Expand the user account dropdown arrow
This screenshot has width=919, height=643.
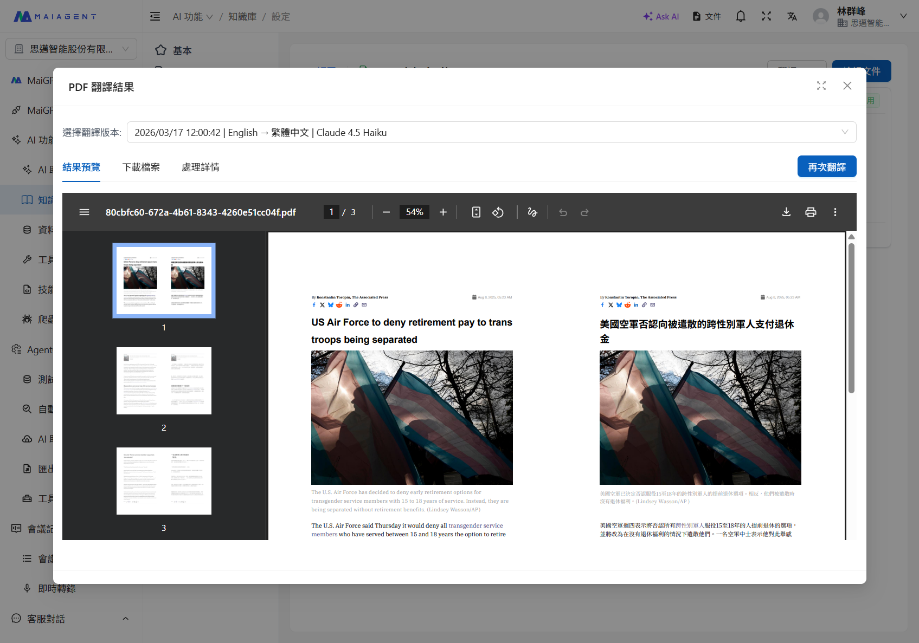(903, 16)
